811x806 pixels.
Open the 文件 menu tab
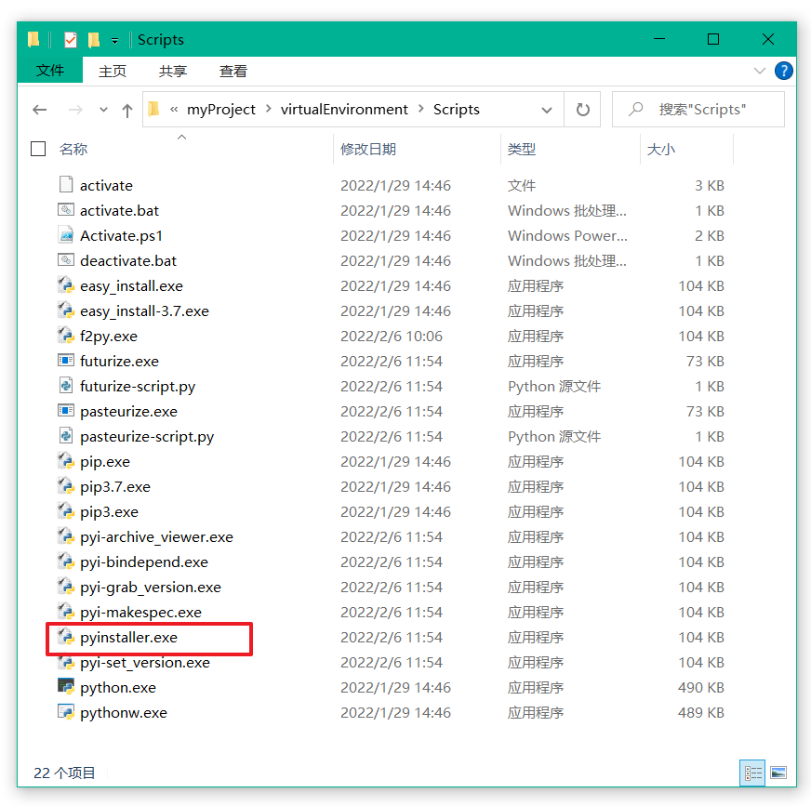49,71
